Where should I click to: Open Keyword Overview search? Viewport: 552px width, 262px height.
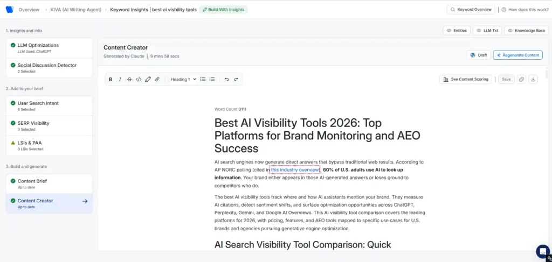[x=471, y=10]
